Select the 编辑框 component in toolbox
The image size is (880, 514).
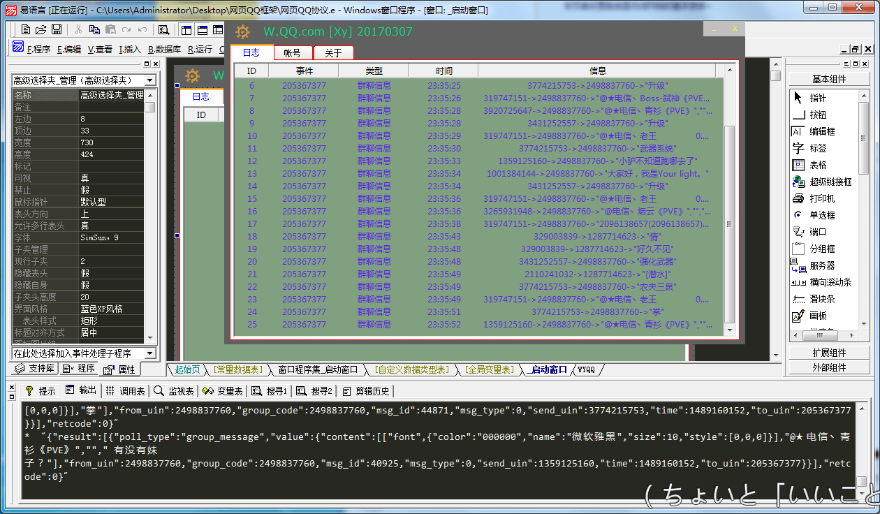pos(822,131)
